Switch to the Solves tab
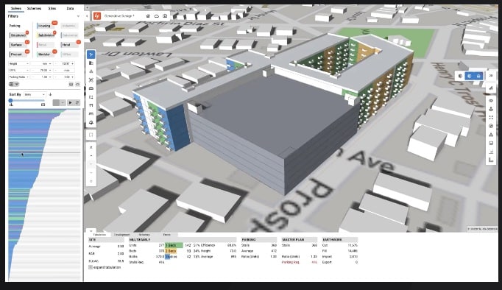 point(16,8)
